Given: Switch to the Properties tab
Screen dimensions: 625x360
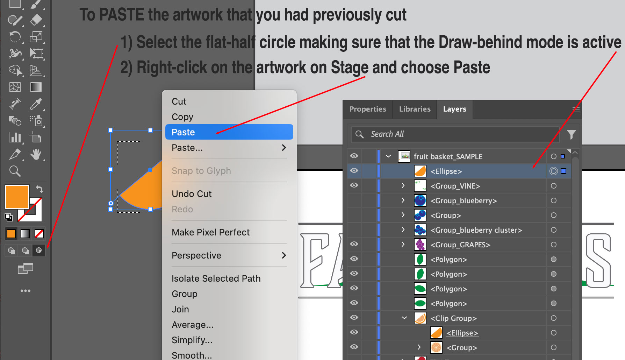Looking at the screenshot, I should (x=368, y=109).
